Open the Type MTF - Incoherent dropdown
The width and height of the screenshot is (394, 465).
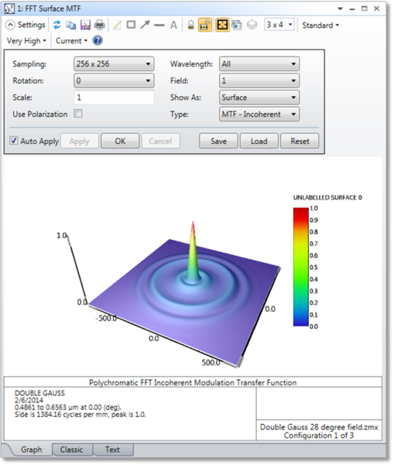[x=259, y=115]
